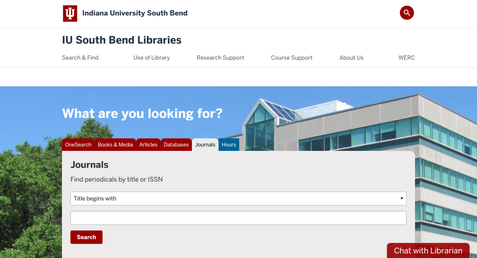Viewport: 477px width, 258px height.
Task: Click the red search magnifier icon
Action: click(x=407, y=13)
